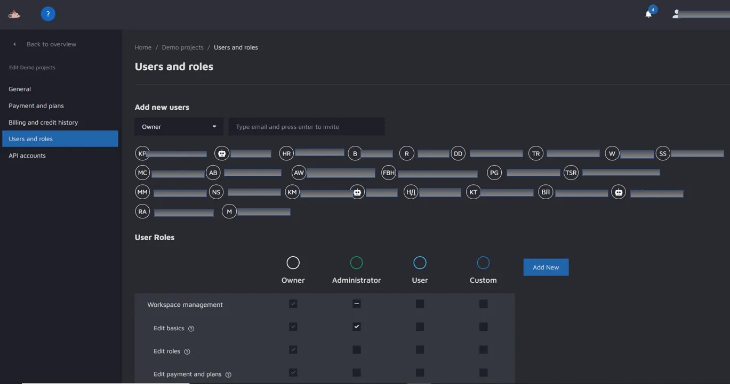730x384 pixels.
Task: Click the blue help question mark icon
Action: (x=48, y=14)
